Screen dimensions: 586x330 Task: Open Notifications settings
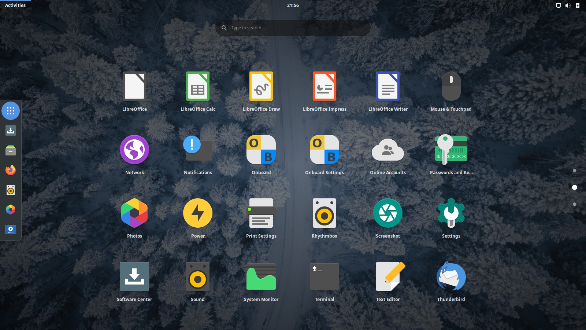tap(198, 150)
